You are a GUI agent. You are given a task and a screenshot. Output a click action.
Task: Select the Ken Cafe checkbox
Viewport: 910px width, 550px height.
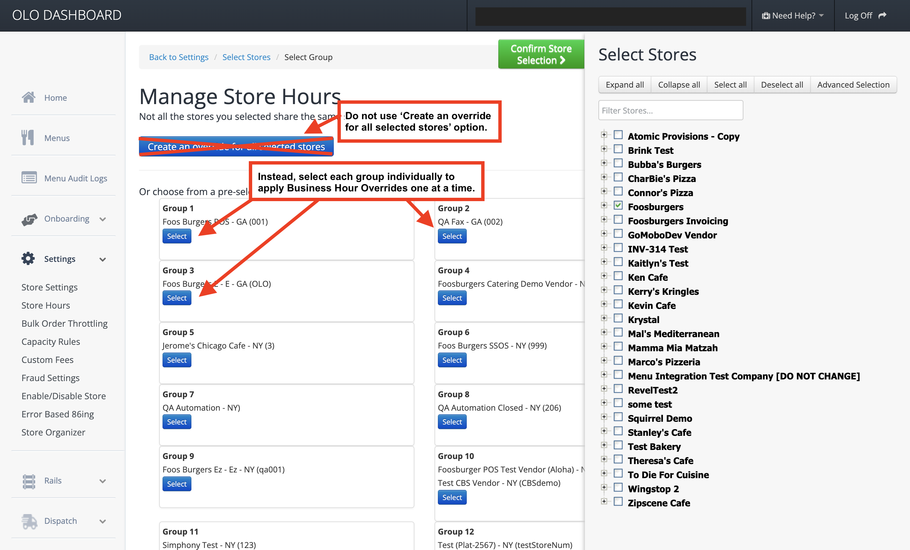[618, 276]
